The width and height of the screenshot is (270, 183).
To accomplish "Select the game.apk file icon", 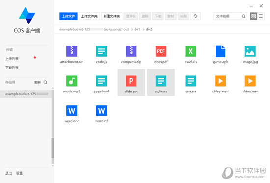I will (220, 51).
